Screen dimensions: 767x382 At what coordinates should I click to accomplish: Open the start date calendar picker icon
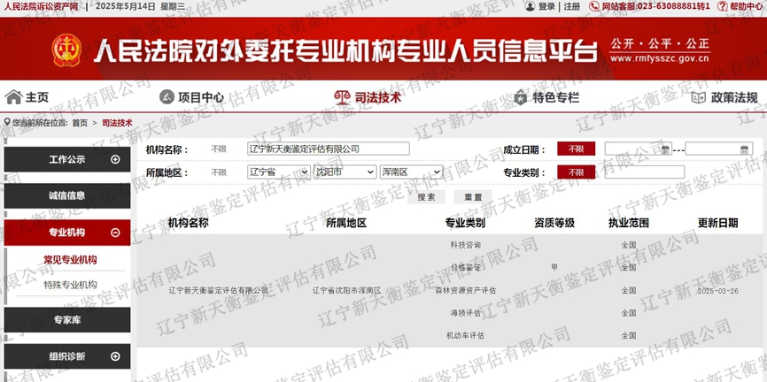(665, 149)
